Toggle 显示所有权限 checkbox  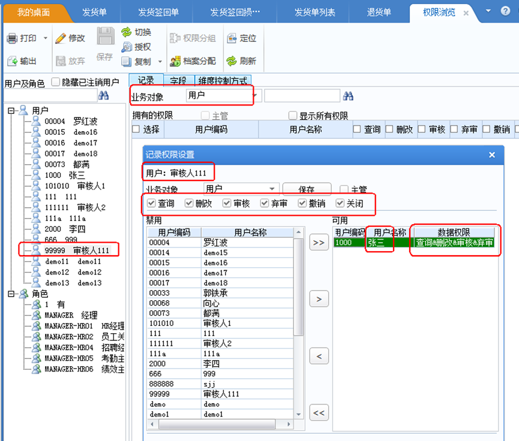click(x=293, y=116)
